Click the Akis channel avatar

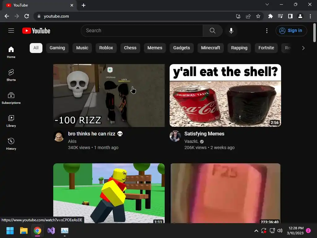[x=59, y=136]
